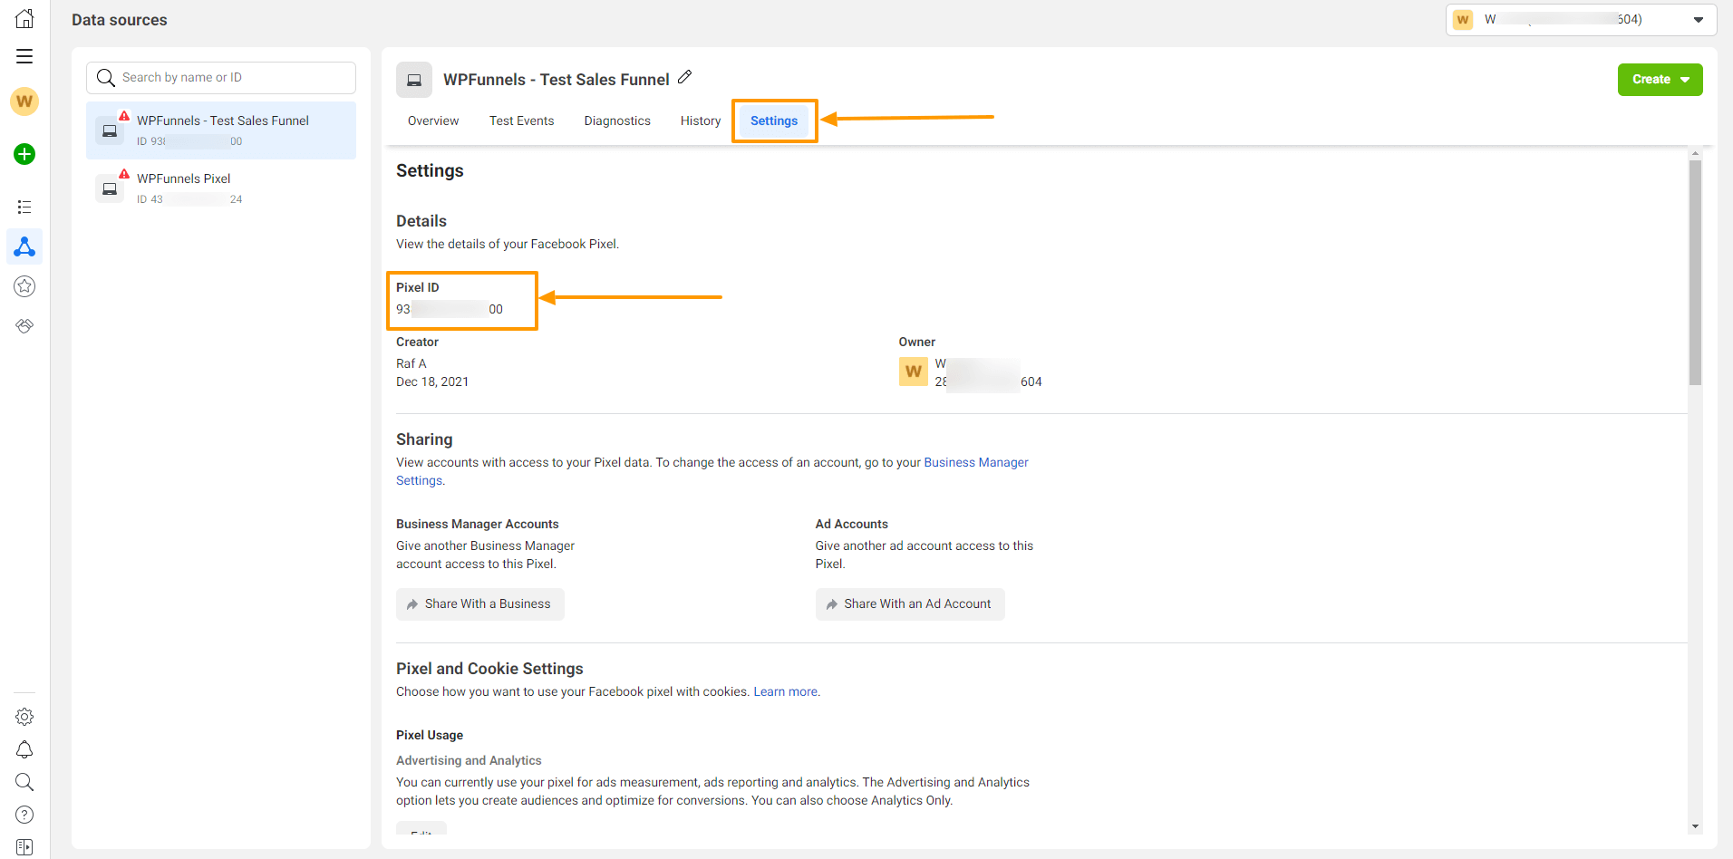Screen dimensions: 1733x859
Task: Click the Pixel Usage heading
Action: pos(430,735)
